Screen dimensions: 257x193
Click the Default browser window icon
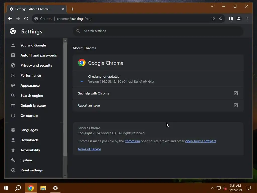pos(13,106)
